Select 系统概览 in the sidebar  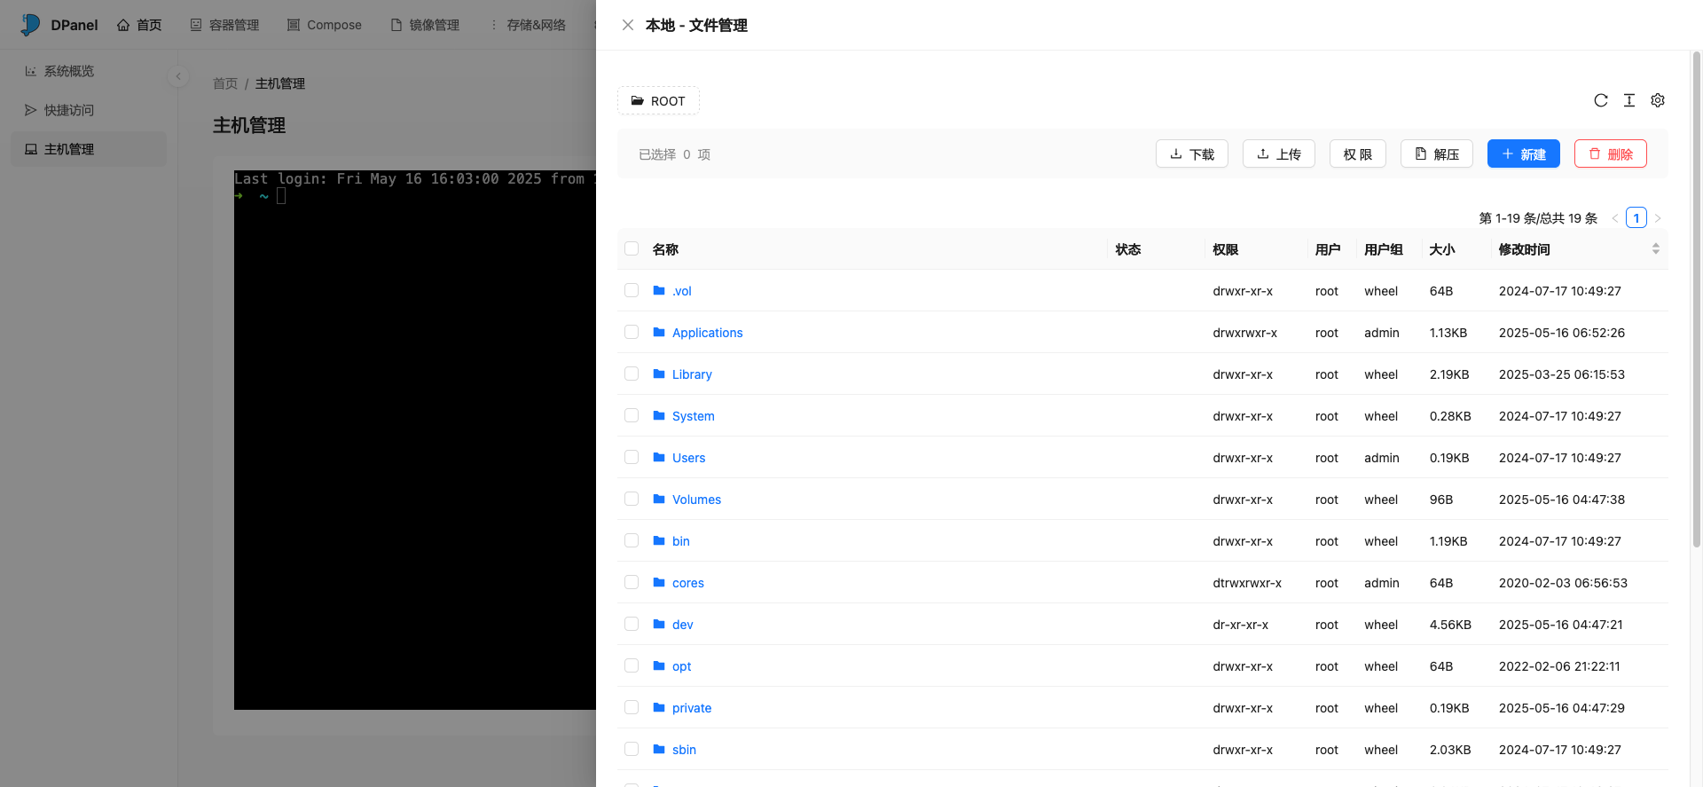tap(89, 71)
